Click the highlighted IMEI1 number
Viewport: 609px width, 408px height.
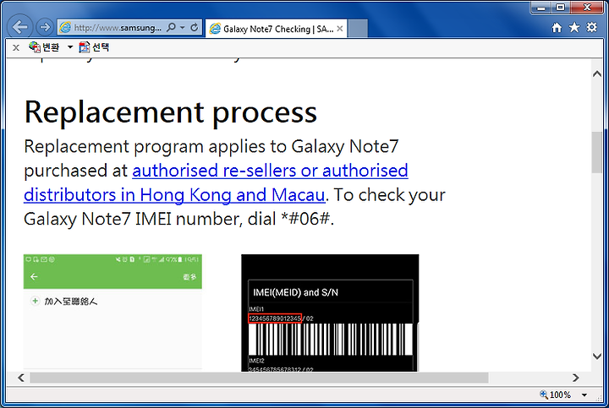pos(275,318)
